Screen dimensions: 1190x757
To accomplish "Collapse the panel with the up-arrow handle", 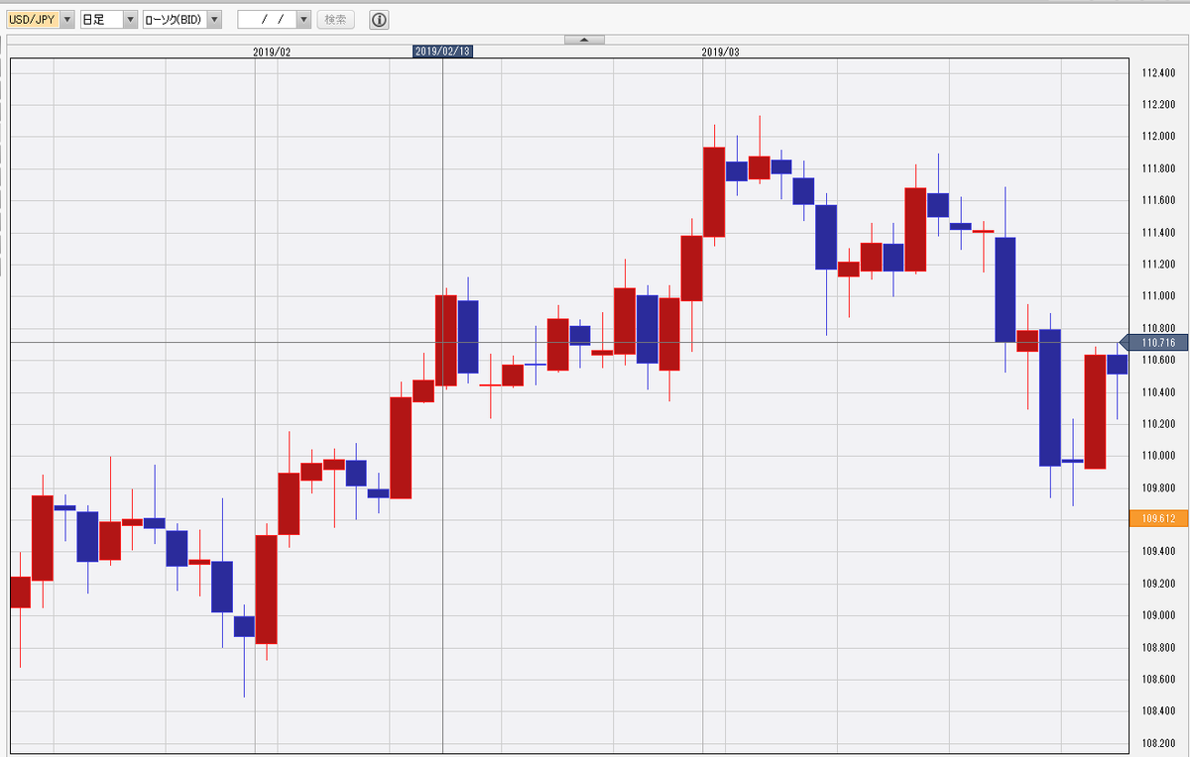I will point(584,40).
